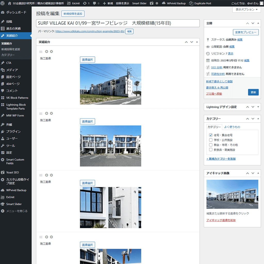Click the featured image thumbnail
264x264 pixels.
[x=232, y=194]
